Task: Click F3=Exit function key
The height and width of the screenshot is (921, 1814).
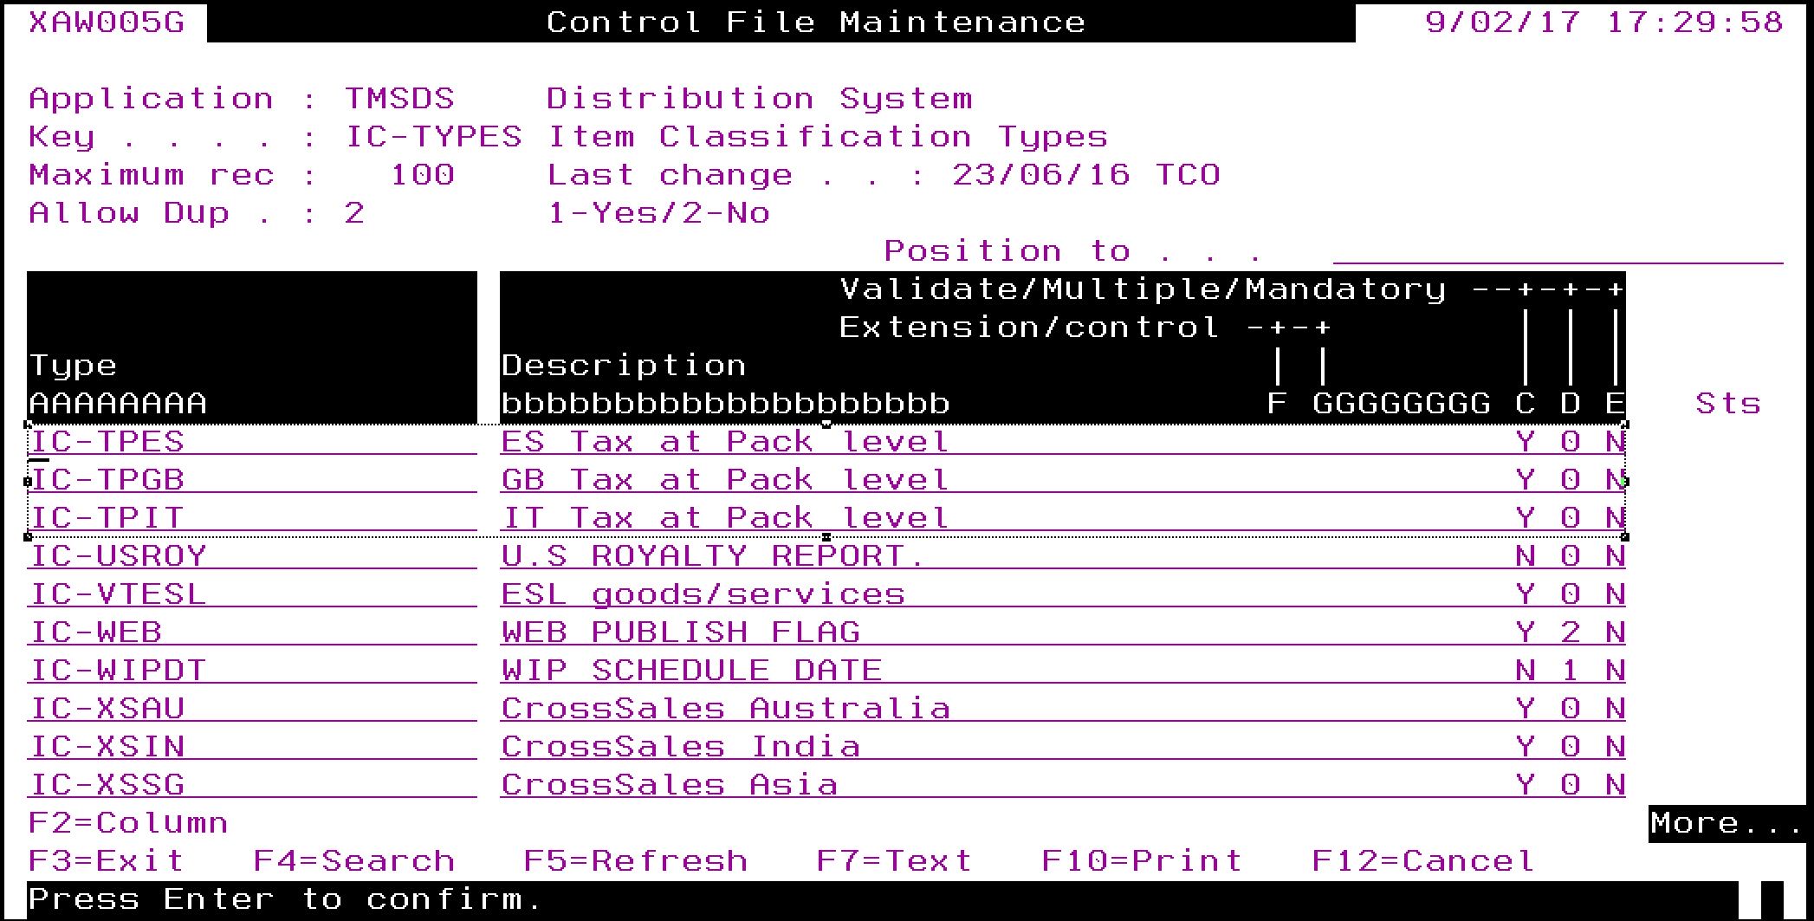Action: [x=106, y=860]
